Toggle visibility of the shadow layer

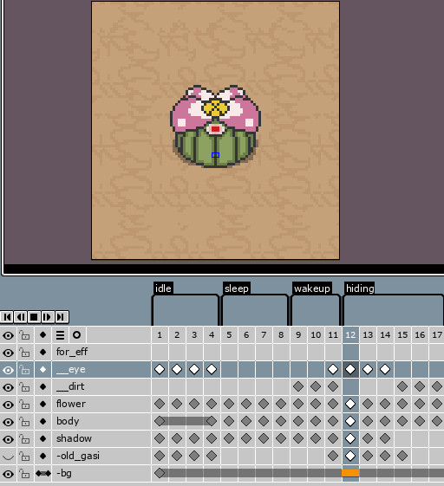coord(9,439)
